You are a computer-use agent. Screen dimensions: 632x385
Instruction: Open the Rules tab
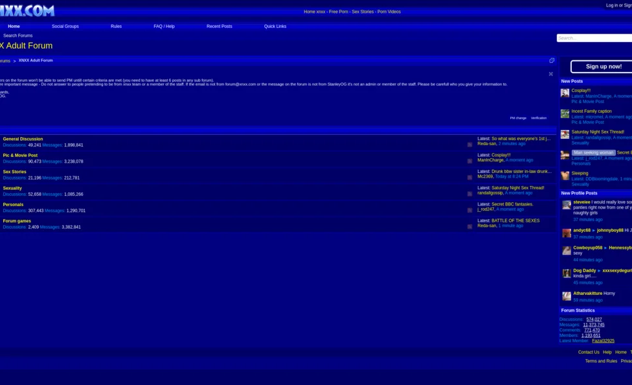pos(116,26)
